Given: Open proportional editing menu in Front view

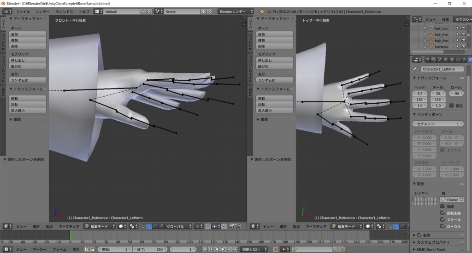Looking at the screenshot, I should pyautogui.click(x=198, y=226).
